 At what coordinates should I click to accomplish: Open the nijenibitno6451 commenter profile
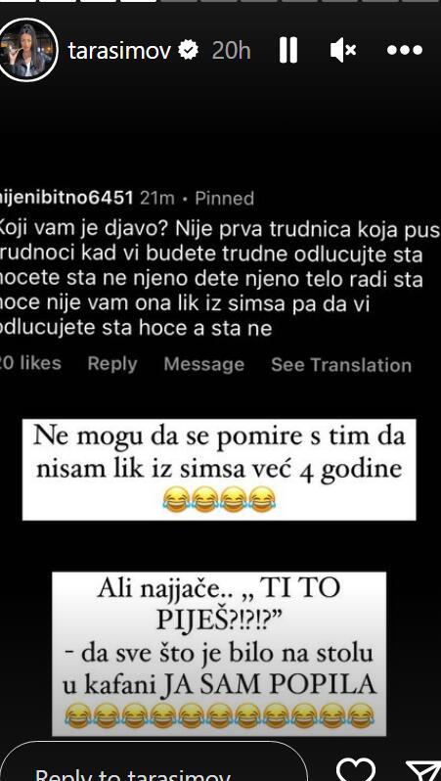[x=66, y=199]
